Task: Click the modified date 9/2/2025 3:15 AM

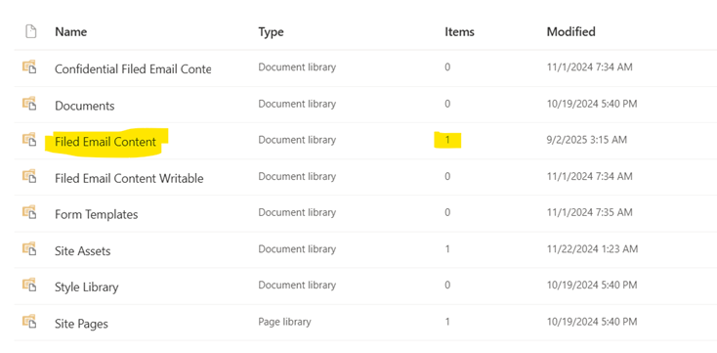Action: pyautogui.click(x=587, y=140)
